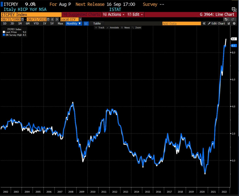Viewport: 239px width, 196px height.
Task: Click the ITCPEY Index security field
Action: [x=31, y=14]
